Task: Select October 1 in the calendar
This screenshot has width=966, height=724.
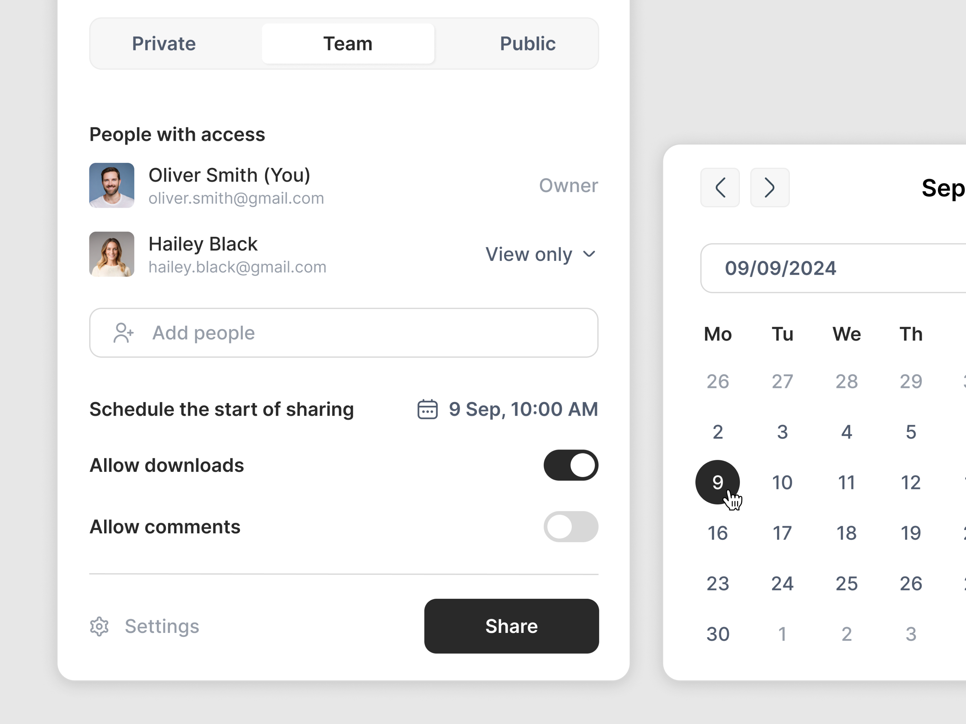Action: tap(782, 634)
